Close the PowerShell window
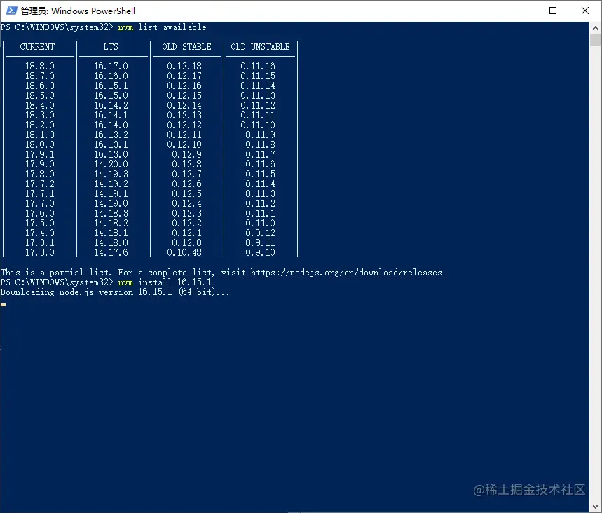Screen dimensions: 602x513 pyautogui.click(x=584, y=11)
